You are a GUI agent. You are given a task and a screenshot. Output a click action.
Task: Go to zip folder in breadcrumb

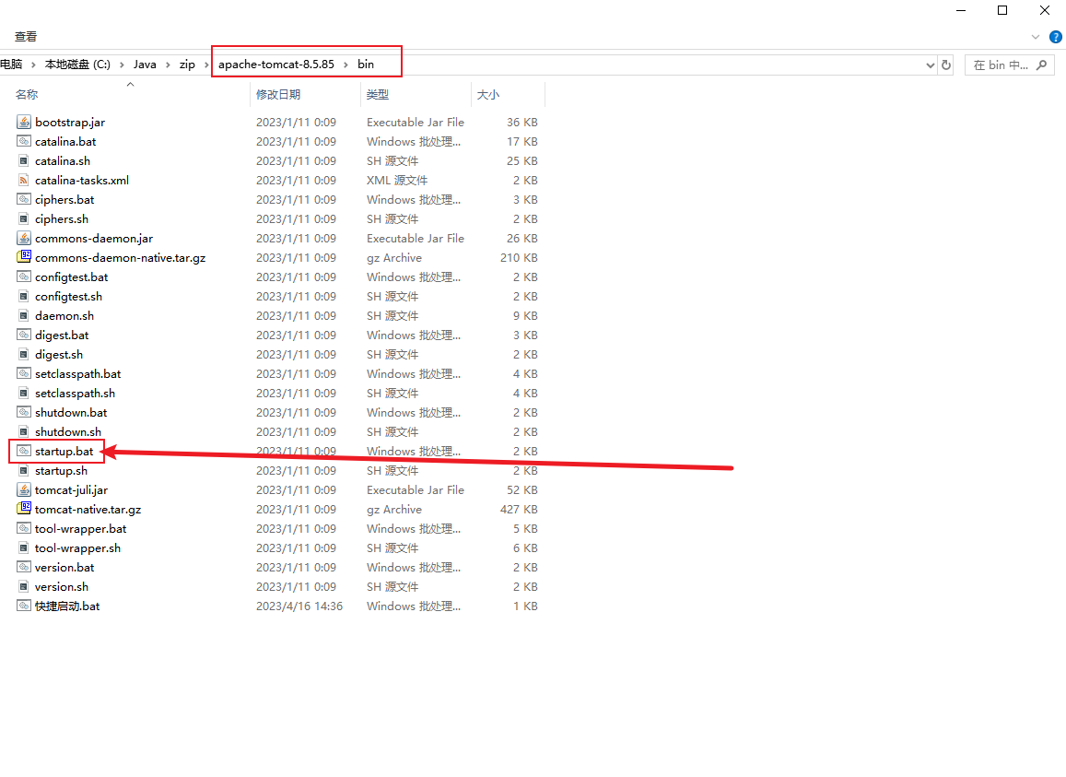[187, 65]
